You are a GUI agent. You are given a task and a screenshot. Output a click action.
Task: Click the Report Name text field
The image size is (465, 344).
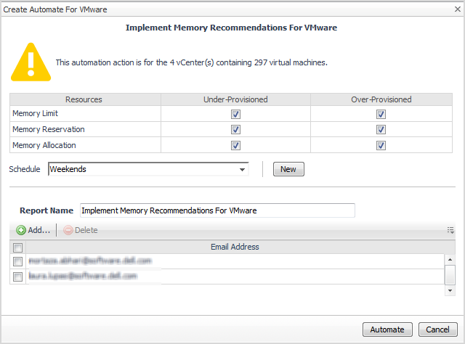click(217, 210)
